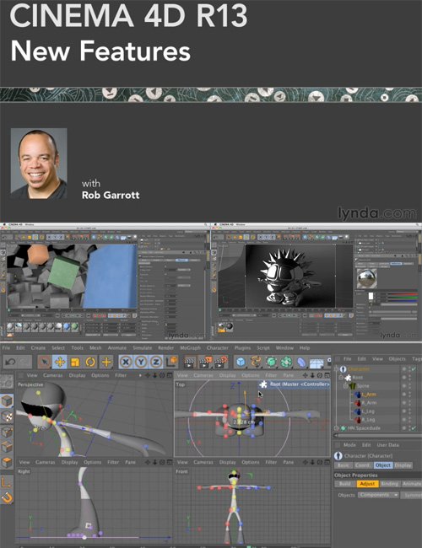
Task: Click the maximize-view icon of the Top viewport
Action: 327,375
